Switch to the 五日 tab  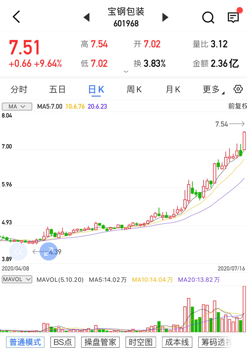click(57, 90)
